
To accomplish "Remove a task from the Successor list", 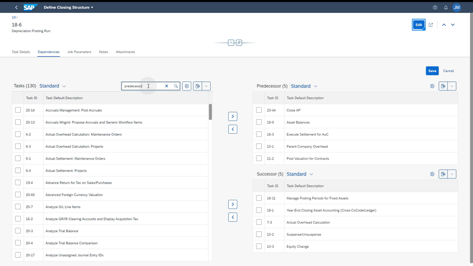I will 232,217.
